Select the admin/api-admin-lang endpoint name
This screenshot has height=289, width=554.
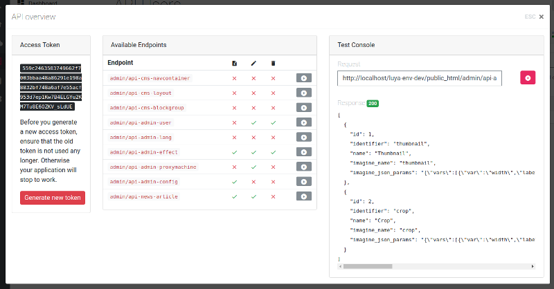141,138
